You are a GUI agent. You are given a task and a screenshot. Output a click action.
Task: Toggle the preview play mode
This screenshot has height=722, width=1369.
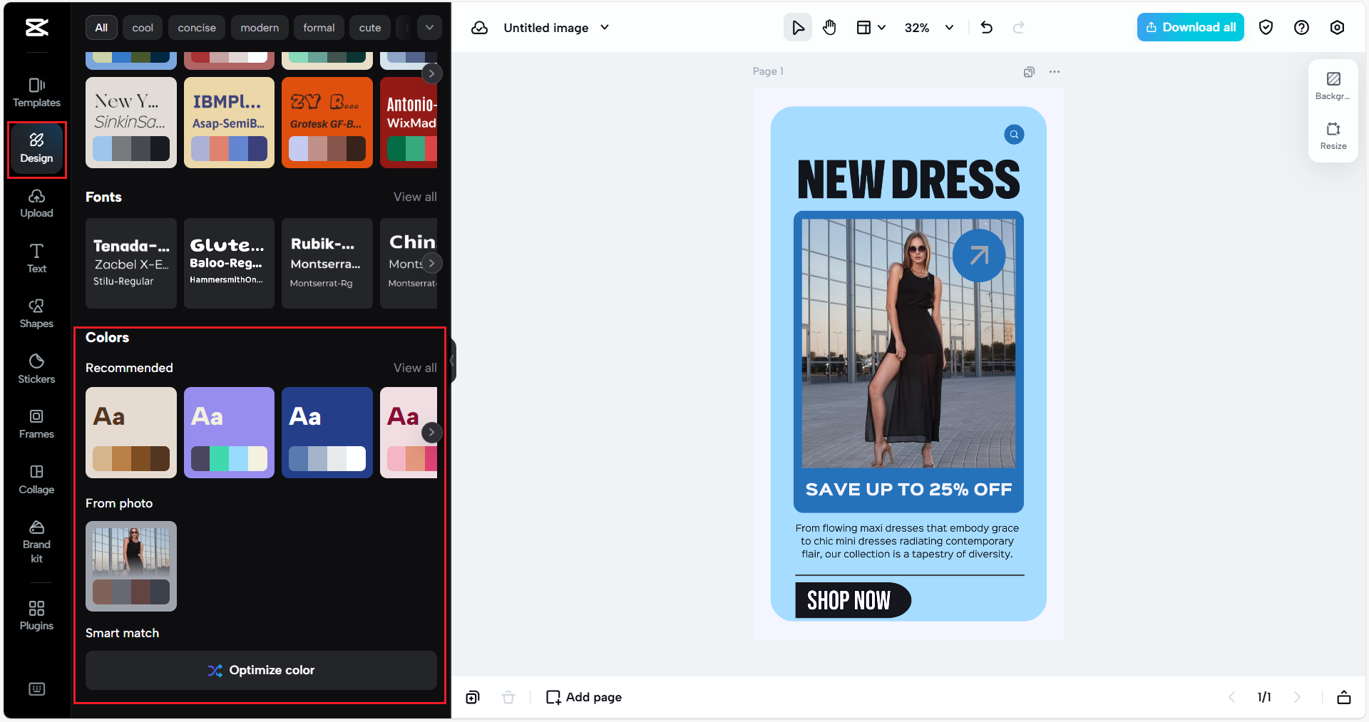(797, 27)
